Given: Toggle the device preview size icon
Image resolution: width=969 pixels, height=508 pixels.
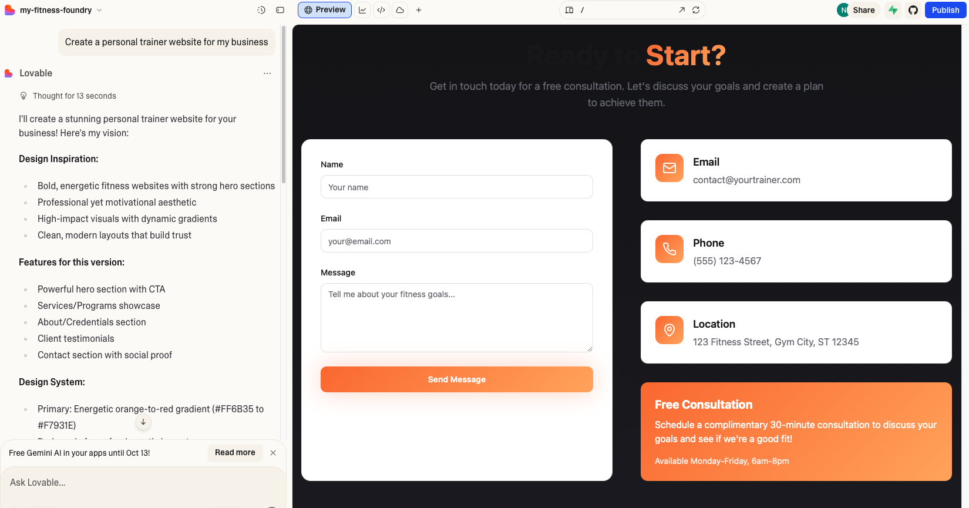Looking at the screenshot, I should (569, 10).
